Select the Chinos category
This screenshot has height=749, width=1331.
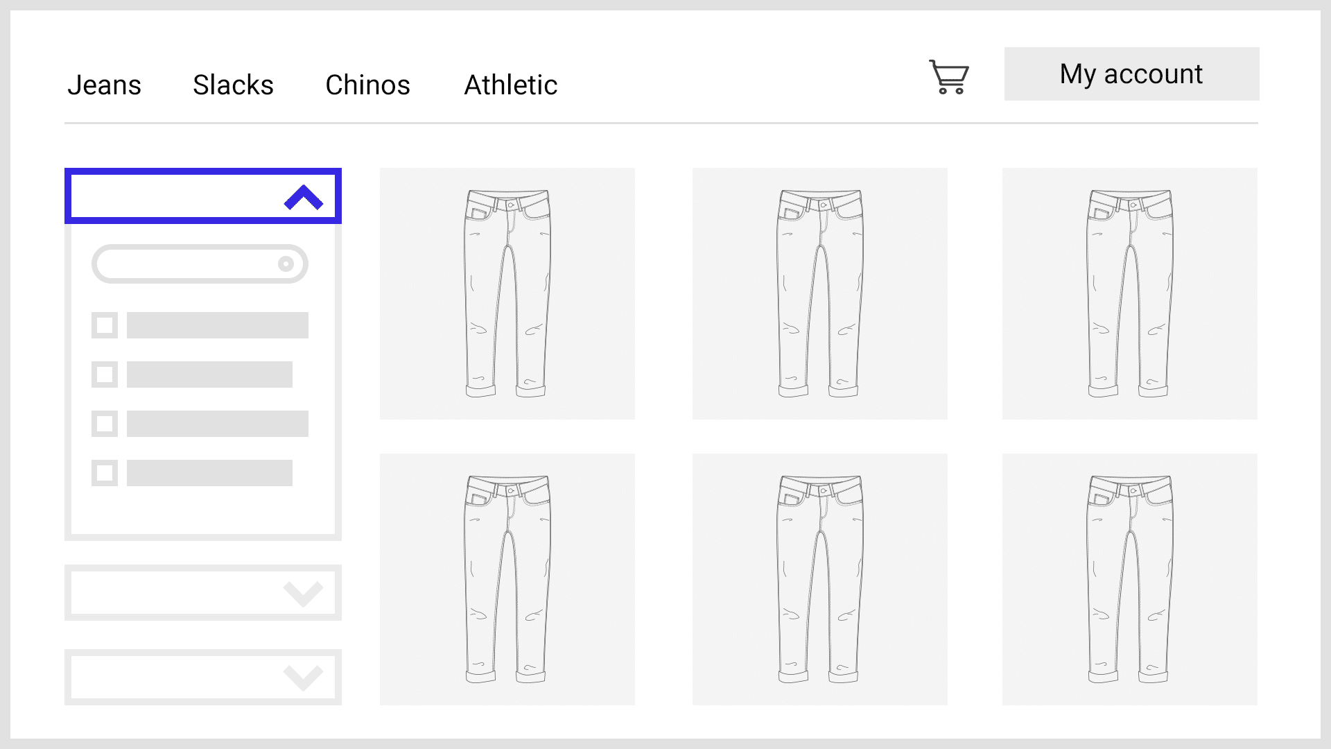(x=367, y=85)
